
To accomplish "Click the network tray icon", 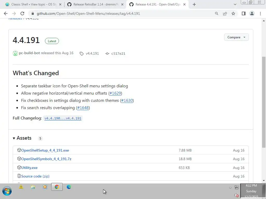I will point(236,187).
